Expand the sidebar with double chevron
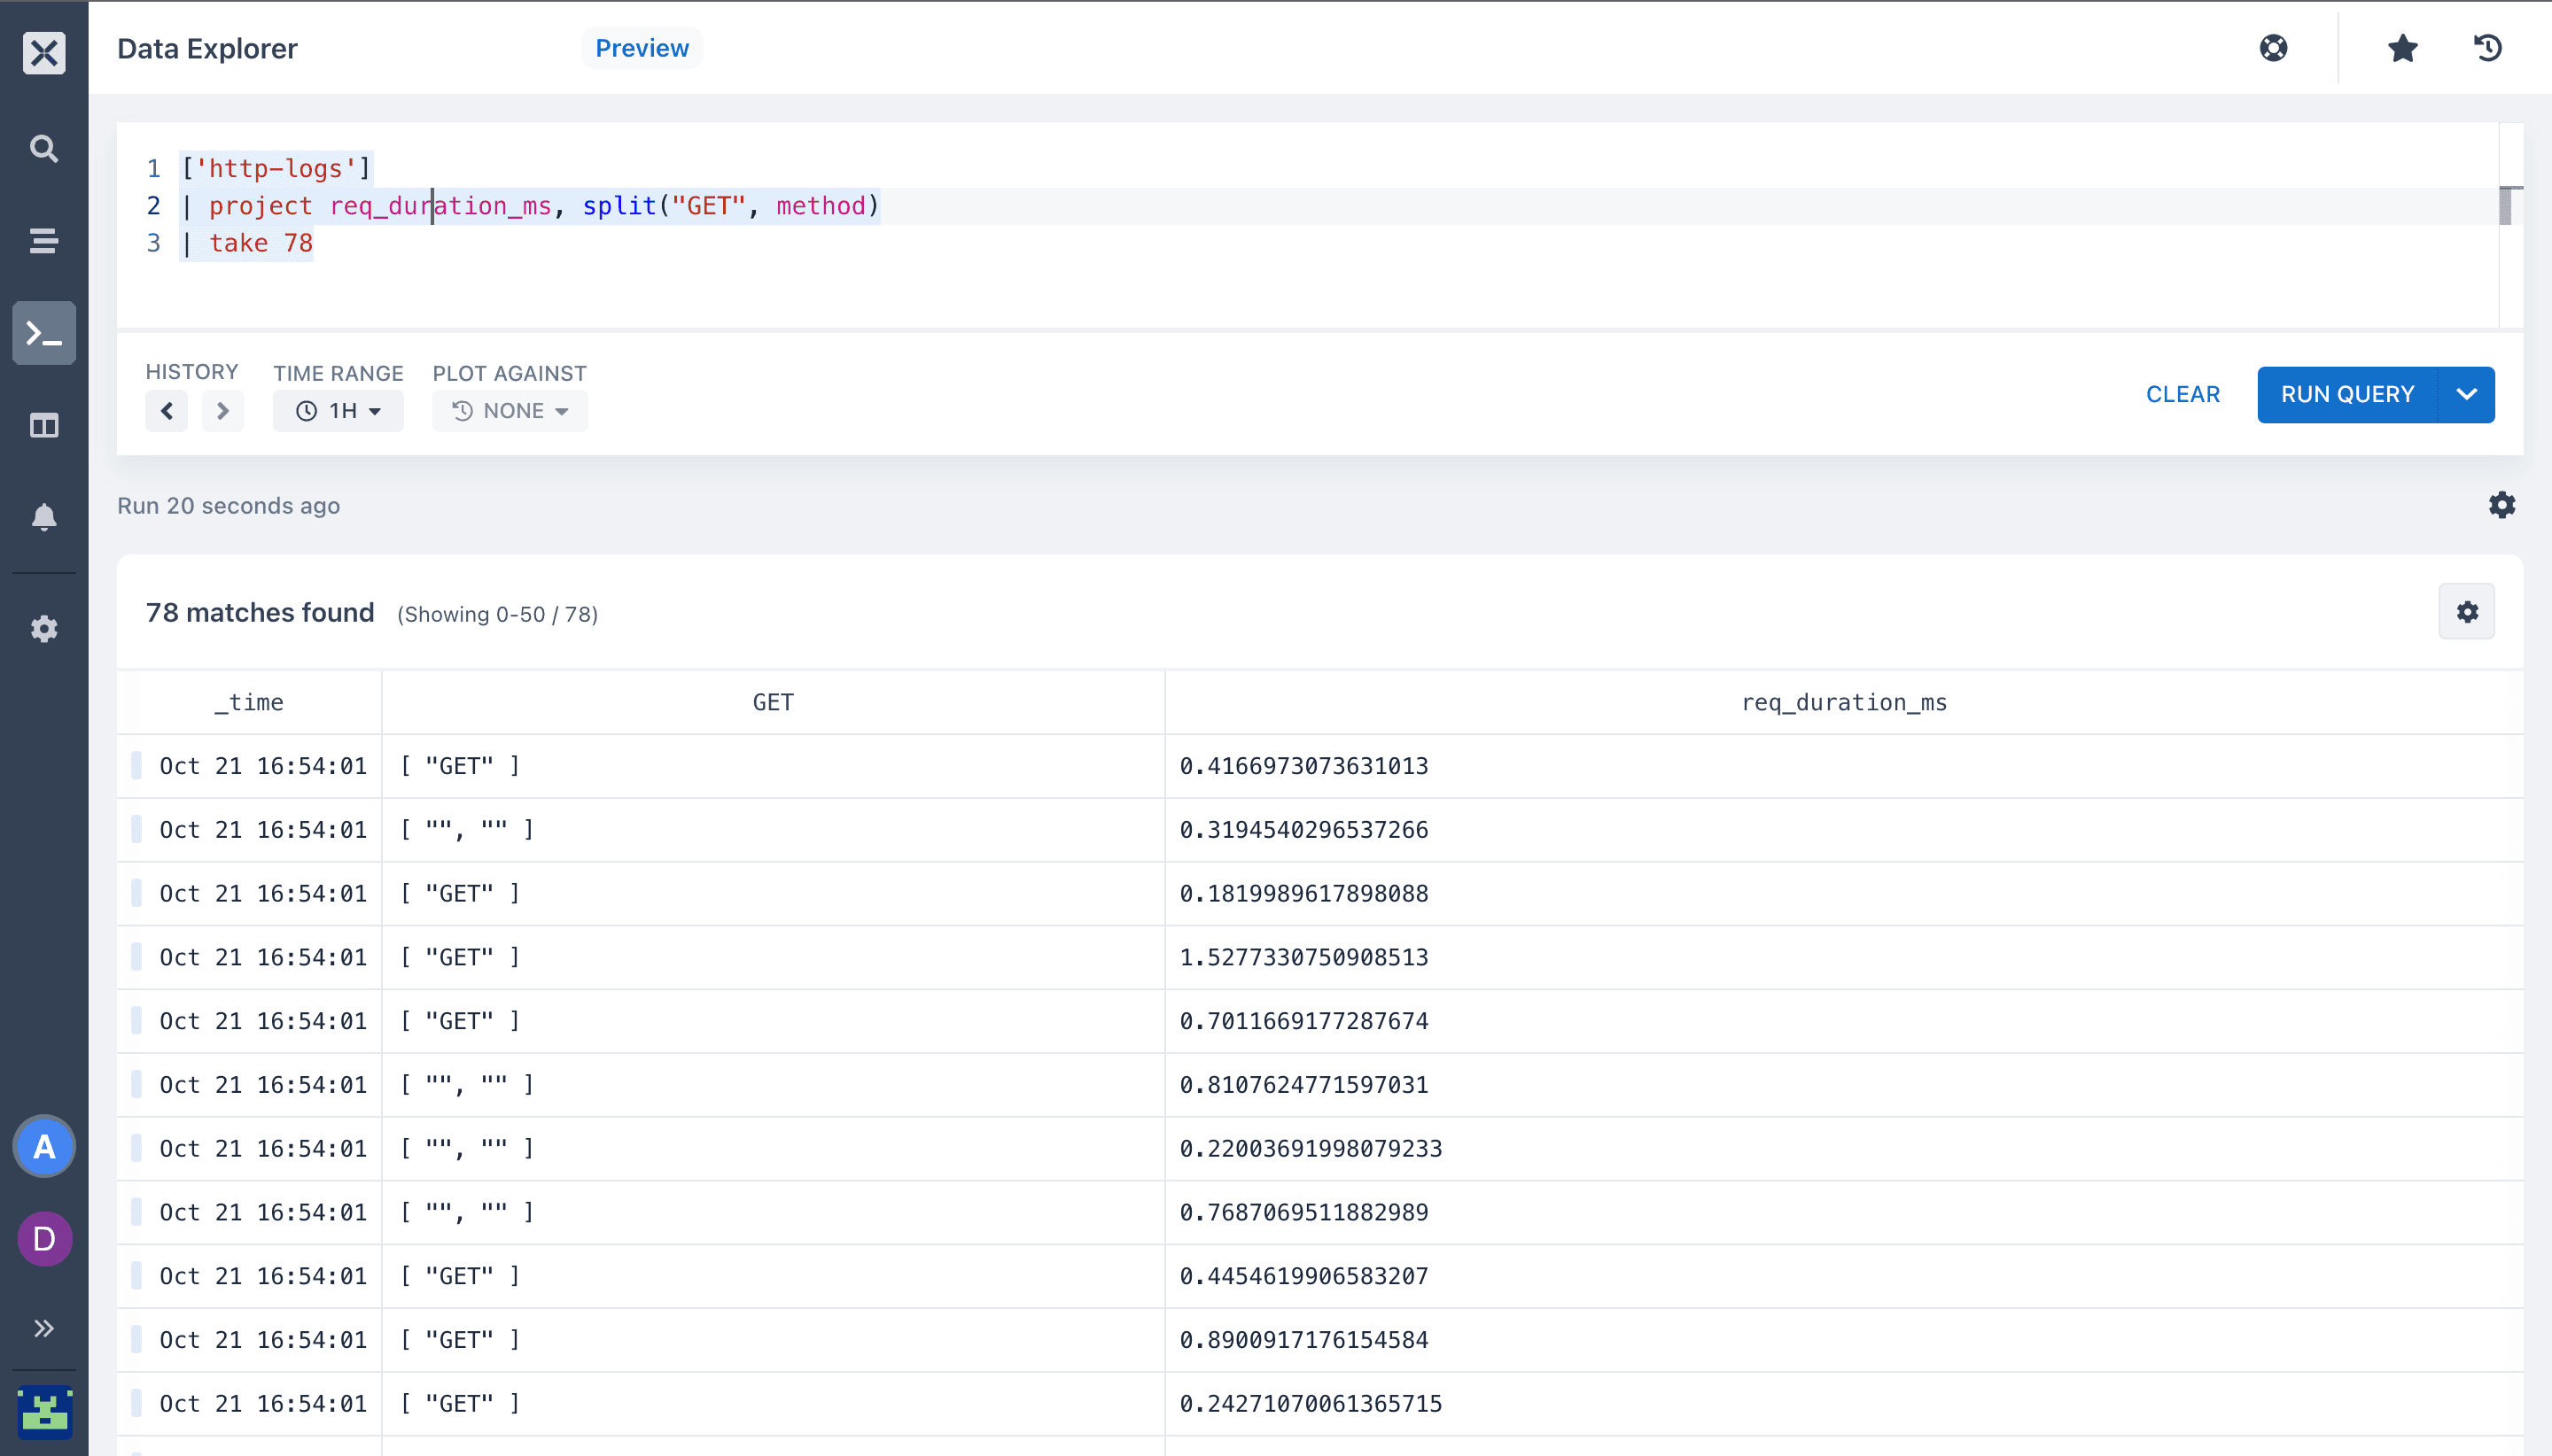2552x1456 pixels. (x=44, y=1328)
